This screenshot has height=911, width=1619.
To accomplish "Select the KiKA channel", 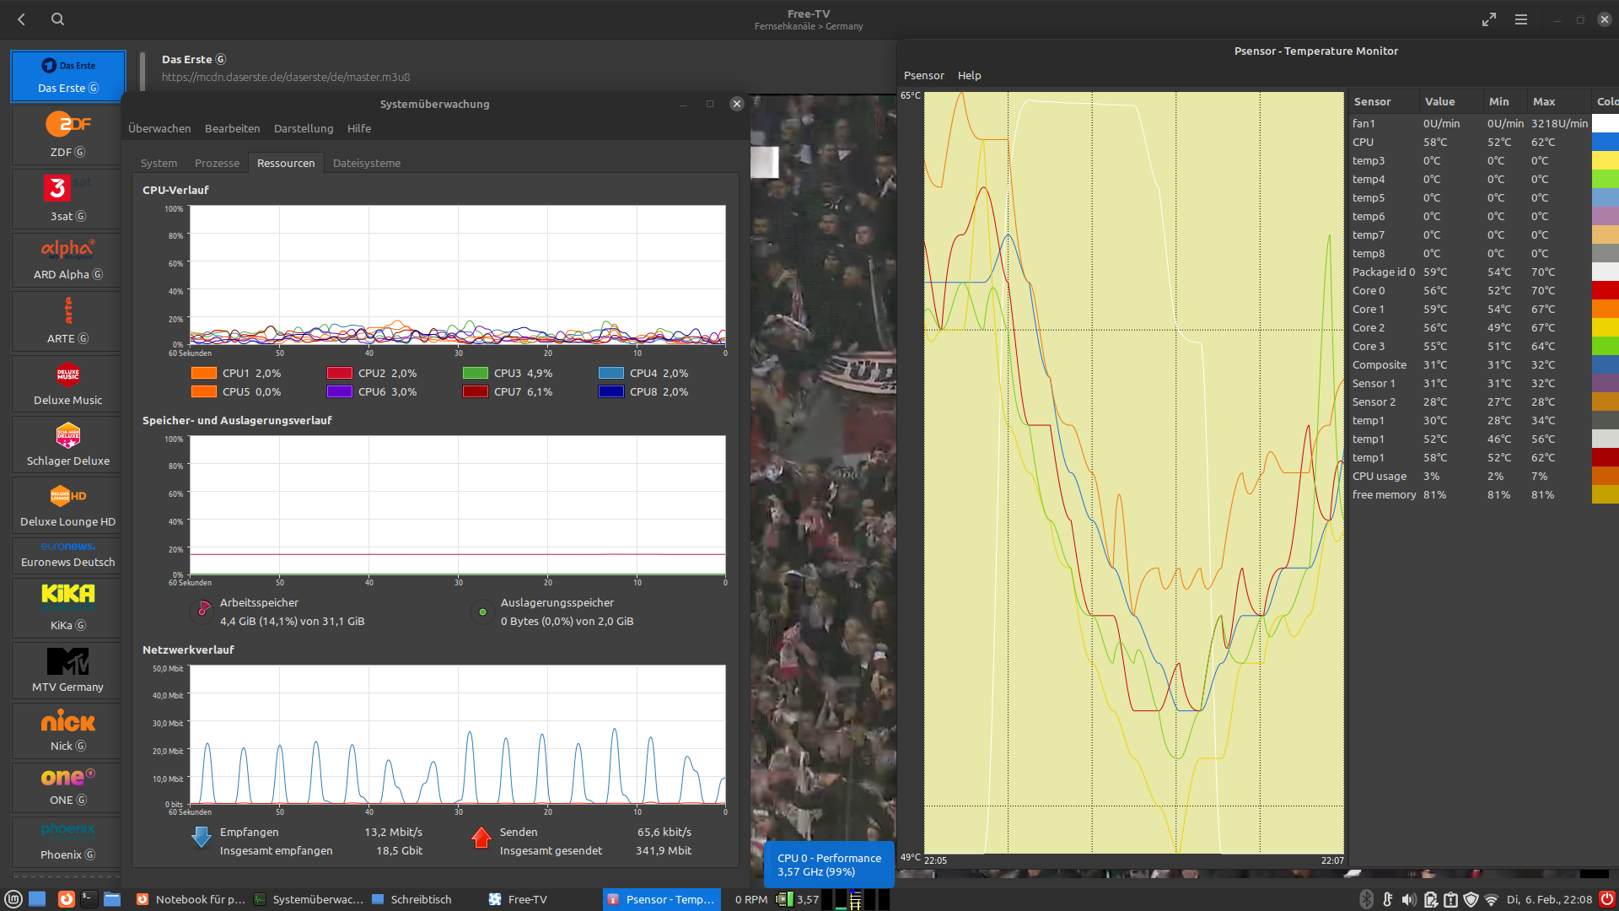I will coord(67,605).
